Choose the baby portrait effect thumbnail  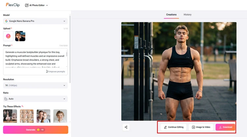pyautogui.click(x=60, y=116)
